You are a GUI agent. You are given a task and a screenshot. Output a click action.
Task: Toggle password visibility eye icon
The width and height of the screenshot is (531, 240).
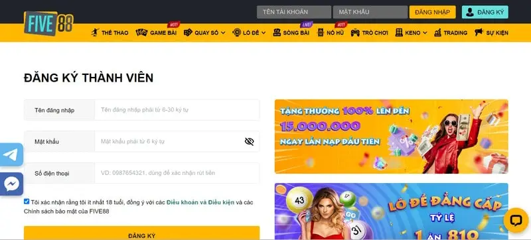point(250,142)
